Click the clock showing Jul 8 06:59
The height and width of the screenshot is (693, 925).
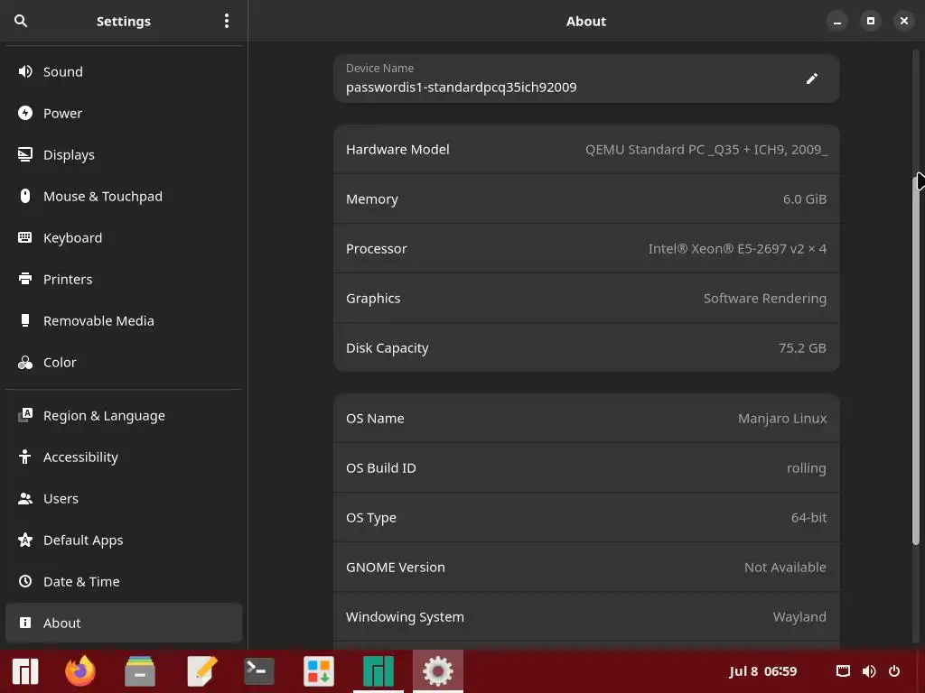tap(762, 671)
